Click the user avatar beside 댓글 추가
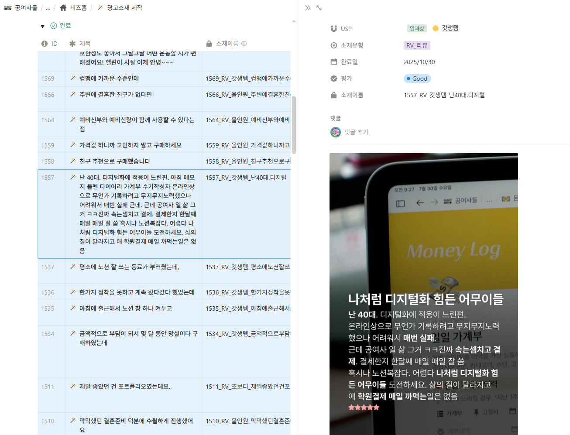 [336, 132]
